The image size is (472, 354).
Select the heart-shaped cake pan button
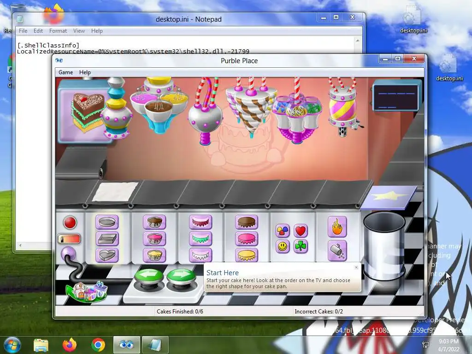tap(107, 255)
